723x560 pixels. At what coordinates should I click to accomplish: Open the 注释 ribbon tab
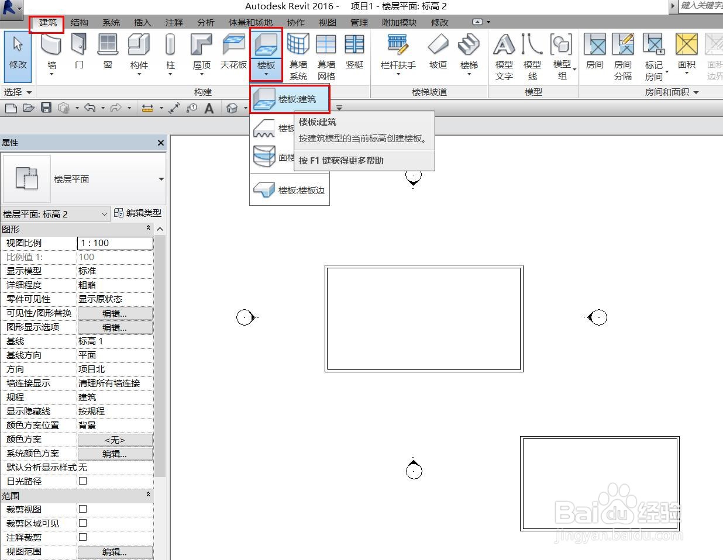174,23
